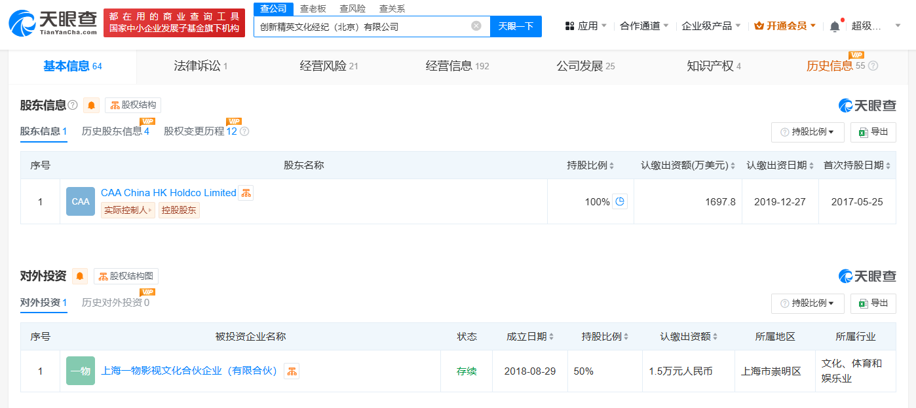Click the pie chart icon beside 100%
916x408 pixels.
[x=620, y=201]
